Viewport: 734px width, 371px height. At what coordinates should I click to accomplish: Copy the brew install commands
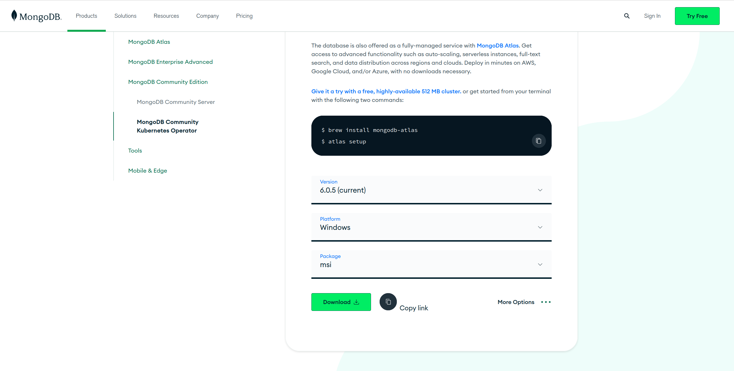click(538, 141)
